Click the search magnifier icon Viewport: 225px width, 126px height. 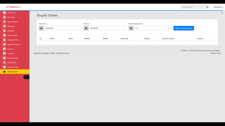207,7
